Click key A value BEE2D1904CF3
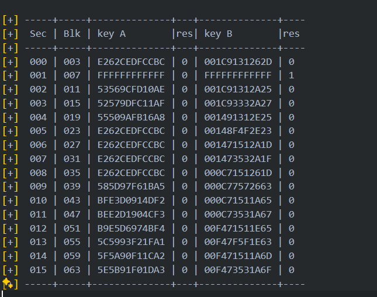Screen dimensions: 377x297 131,215
